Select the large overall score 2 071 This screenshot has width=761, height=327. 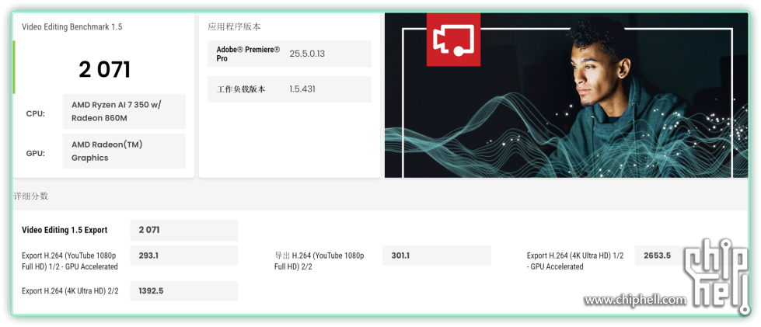(104, 70)
